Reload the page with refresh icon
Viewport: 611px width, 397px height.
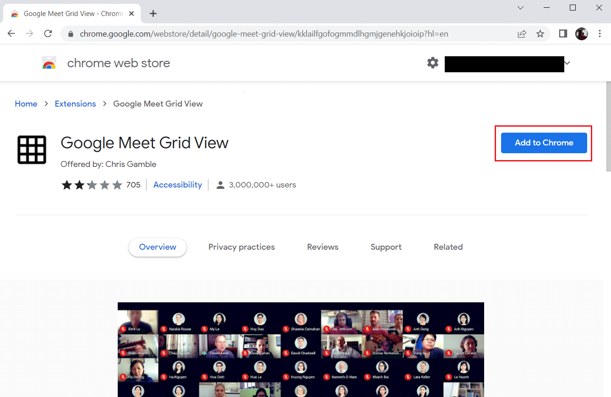[x=48, y=33]
